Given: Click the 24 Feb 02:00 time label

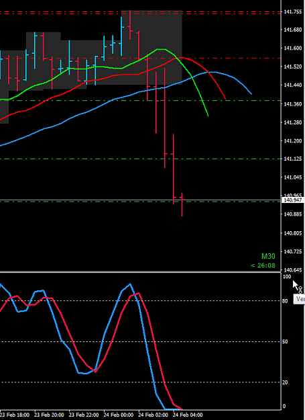Looking at the screenshot, I should click(x=153, y=415).
